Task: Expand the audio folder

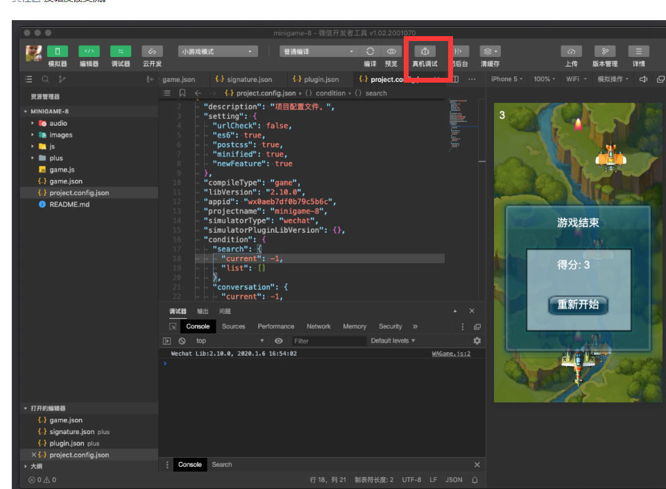Action: tap(33, 124)
